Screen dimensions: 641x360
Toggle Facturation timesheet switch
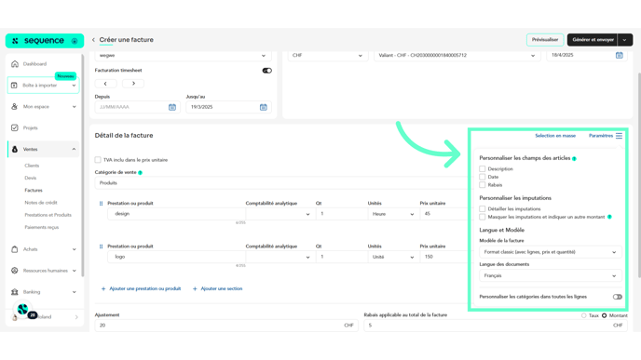point(267,71)
